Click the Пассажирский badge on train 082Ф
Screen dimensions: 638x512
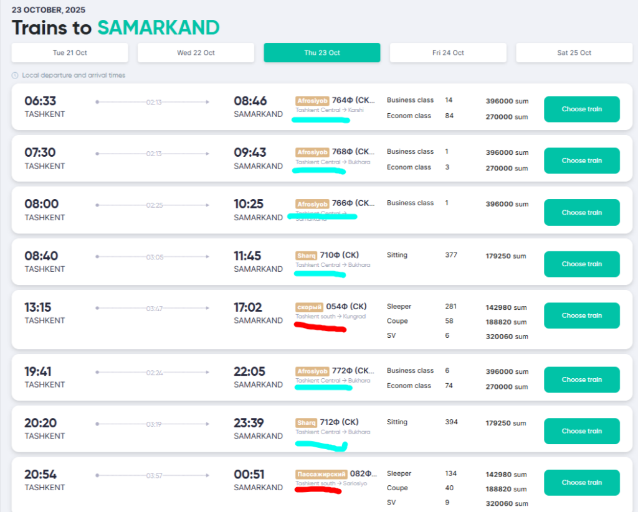[321, 474]
